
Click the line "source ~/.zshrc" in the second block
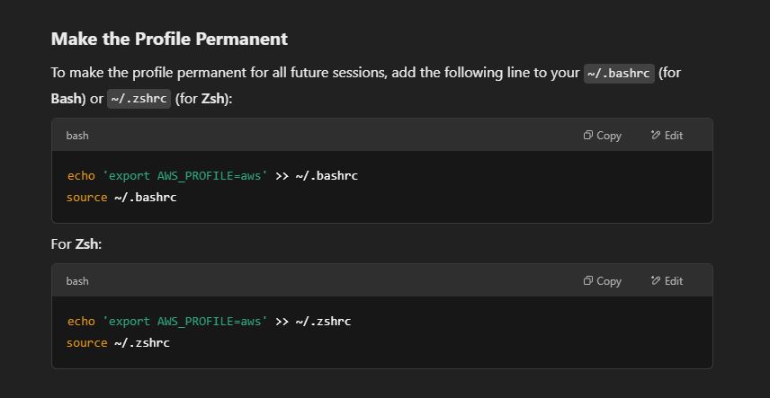[118, 343]
